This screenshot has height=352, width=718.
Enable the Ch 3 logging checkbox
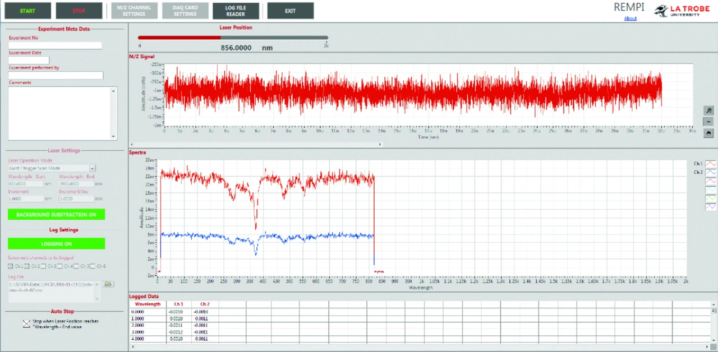pyautogui.click(x=44, y=266)
